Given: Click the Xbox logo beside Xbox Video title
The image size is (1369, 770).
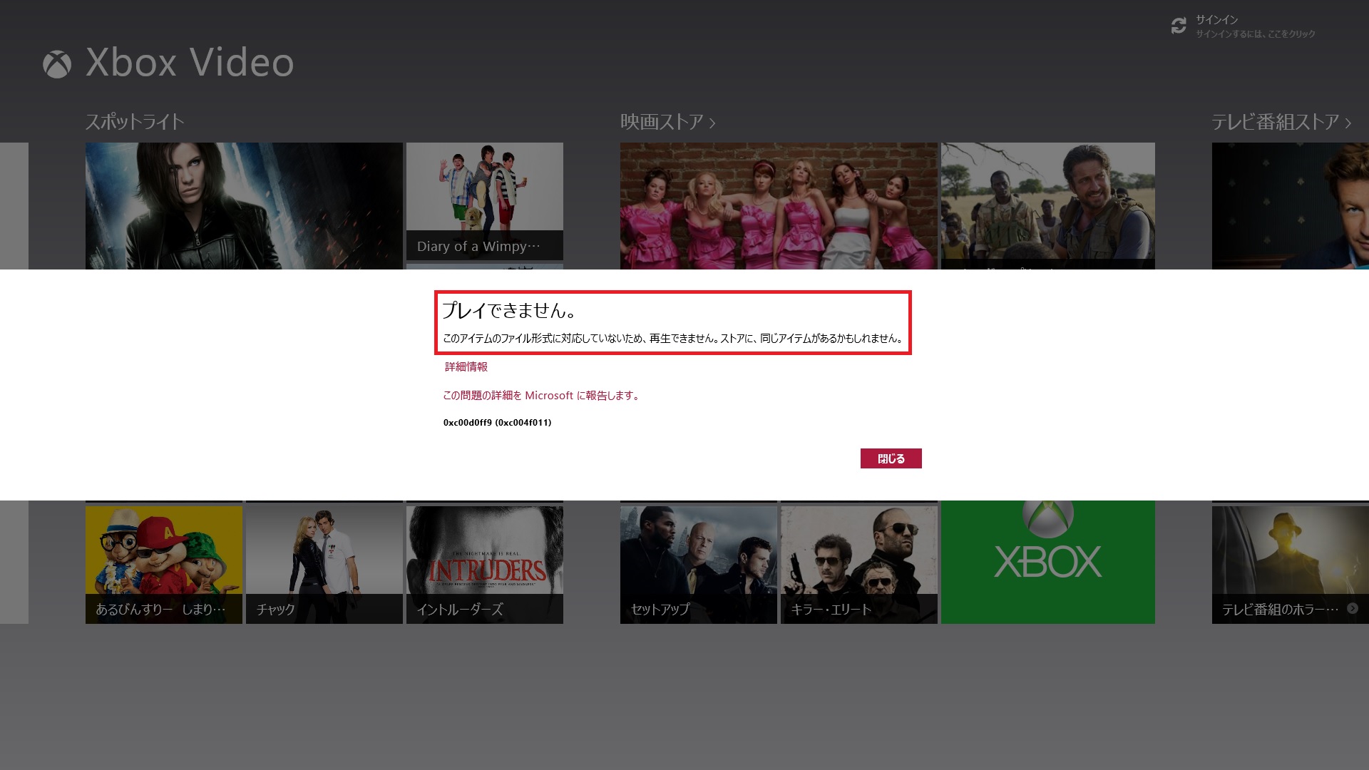Looking at the screenshot, I should [x=57, y=64].
